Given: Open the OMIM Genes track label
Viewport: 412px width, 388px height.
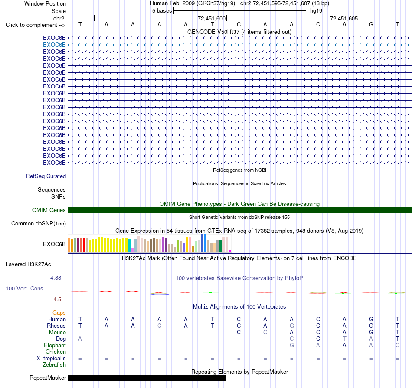Looking at the screenshot, I should [x=49, y=210].
